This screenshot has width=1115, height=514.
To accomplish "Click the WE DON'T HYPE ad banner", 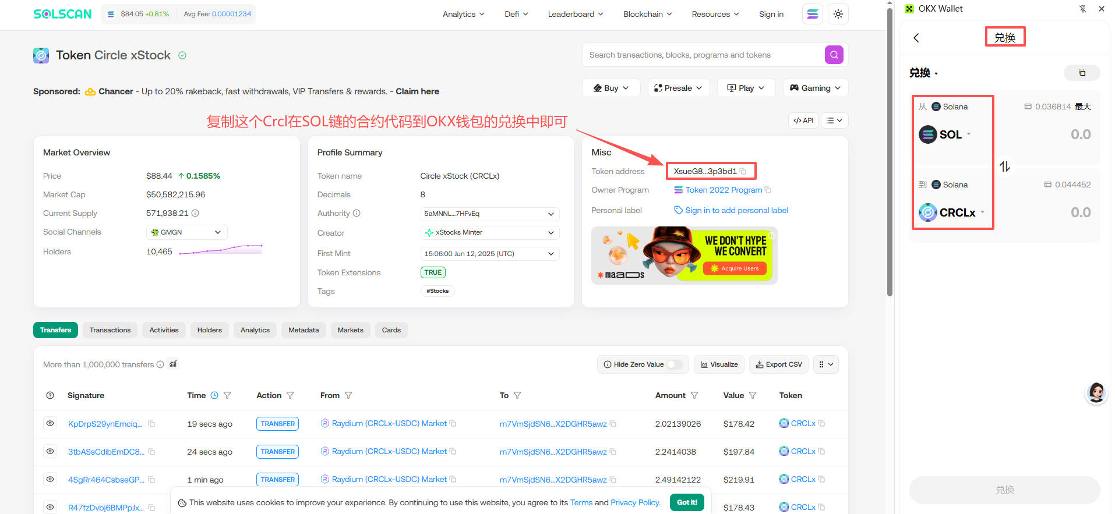I will pos(684,255).
